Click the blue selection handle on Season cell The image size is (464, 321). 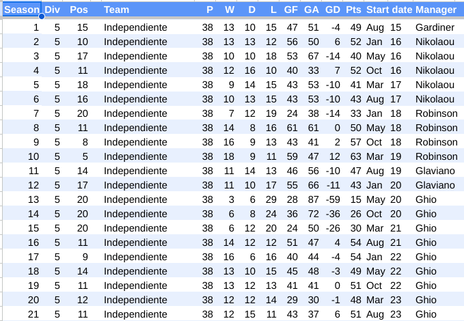pyautogui.click(x=42, y=16)
